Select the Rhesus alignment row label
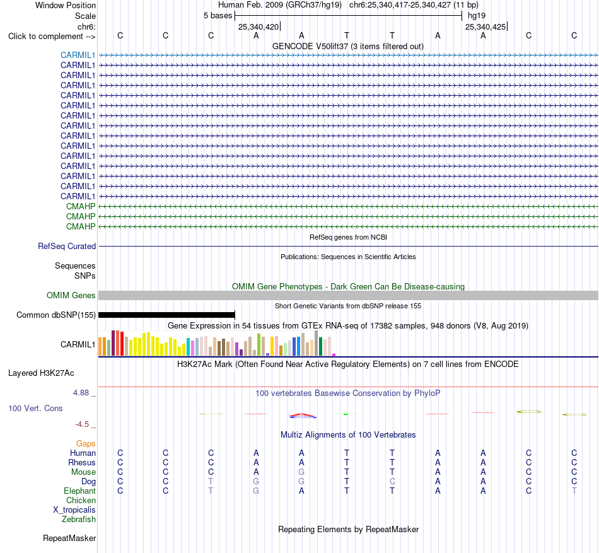The width and height of the screenshot is (599, 553). coord(82,462)
